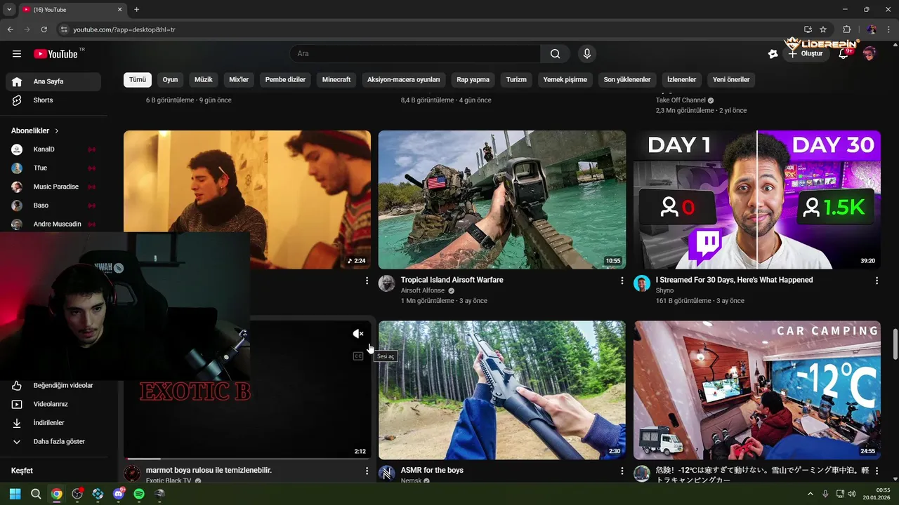Image resolution: width=899 pixels, height=505 pixels.
Task: Select the Minecraft filter chip
Action: point(336,79)
